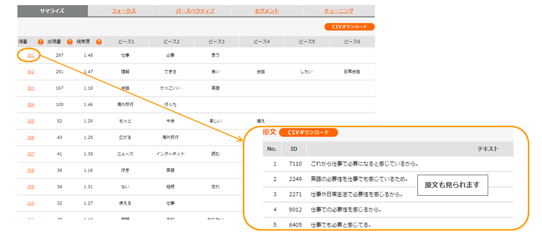Click the できる cell

(170, 71)
